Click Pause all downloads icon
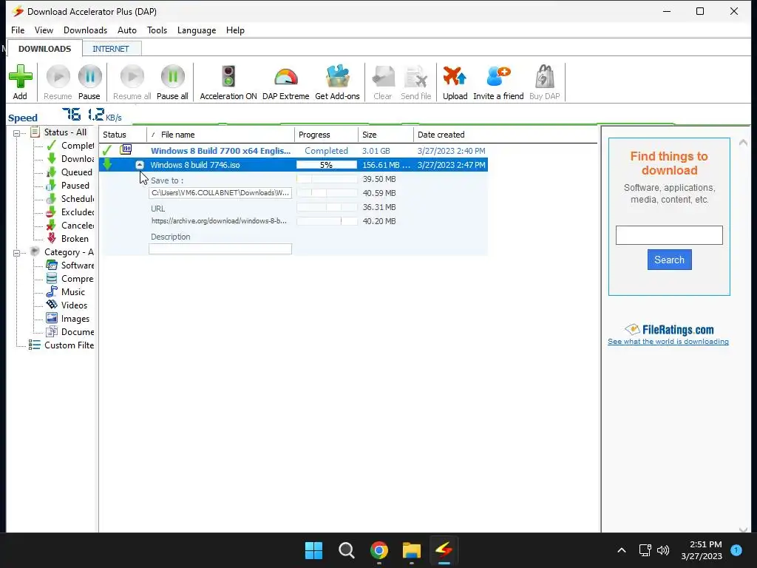757x568 pixels. [172, 77]
